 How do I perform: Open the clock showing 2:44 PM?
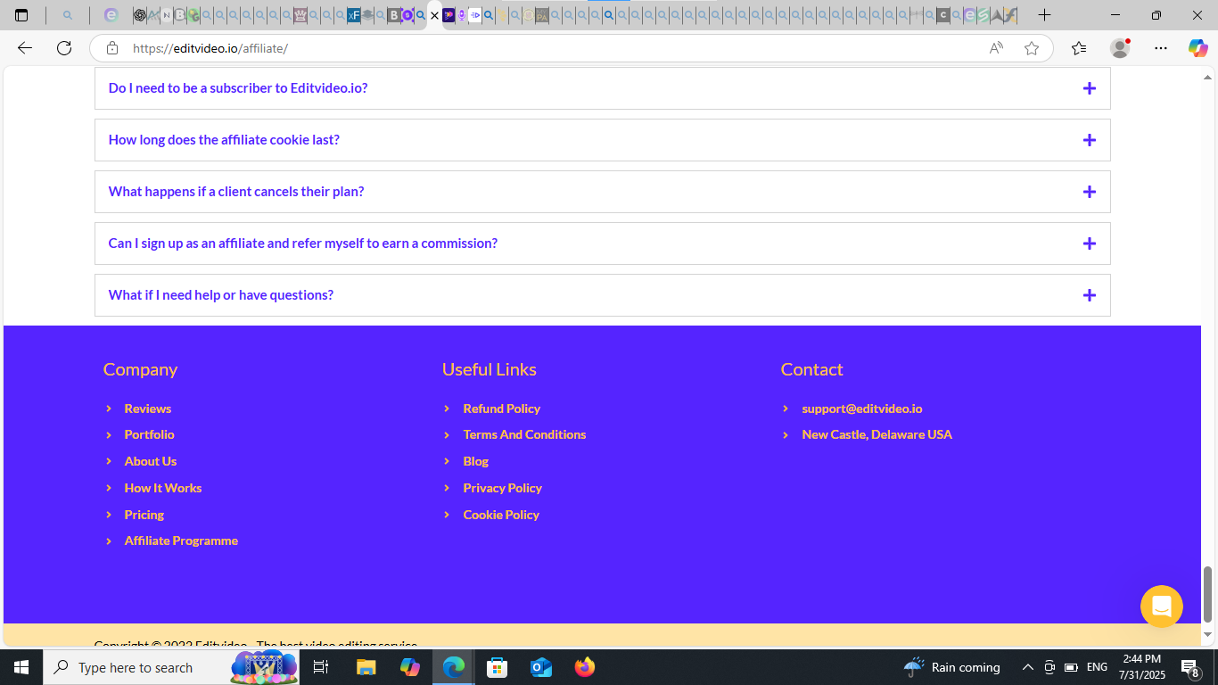point(1142,667)
